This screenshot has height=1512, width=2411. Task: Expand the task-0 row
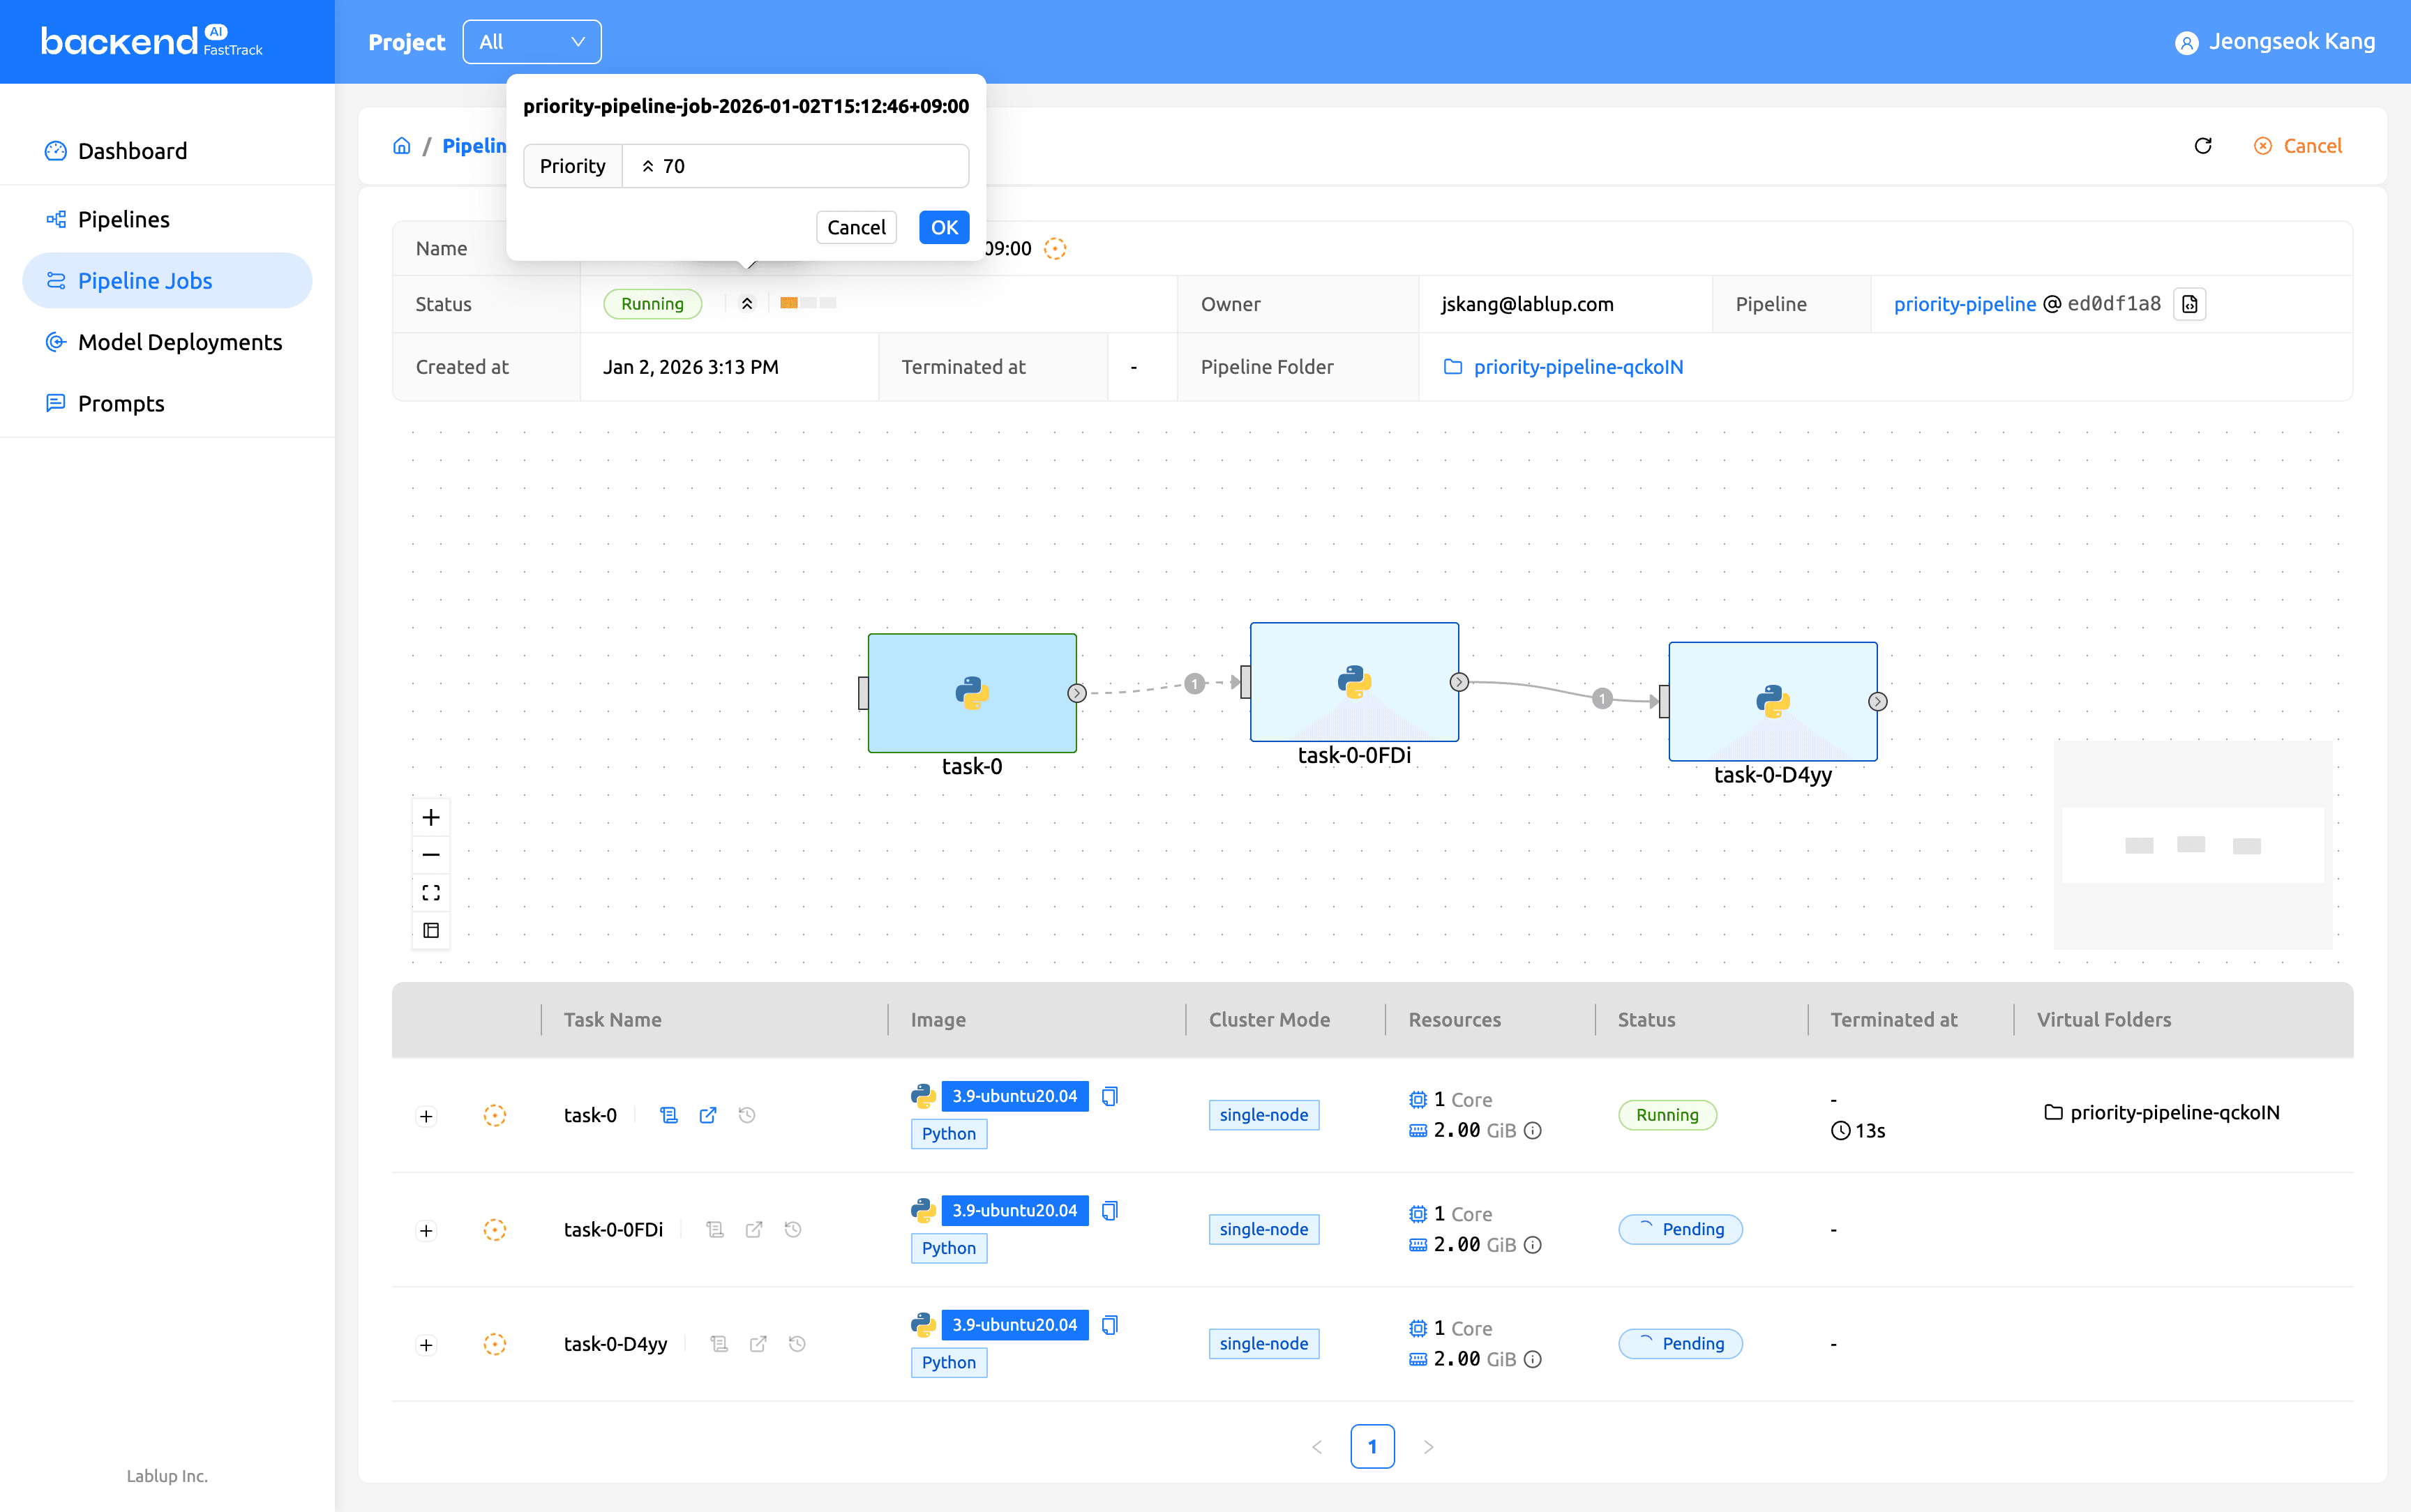click(426, 1116)
